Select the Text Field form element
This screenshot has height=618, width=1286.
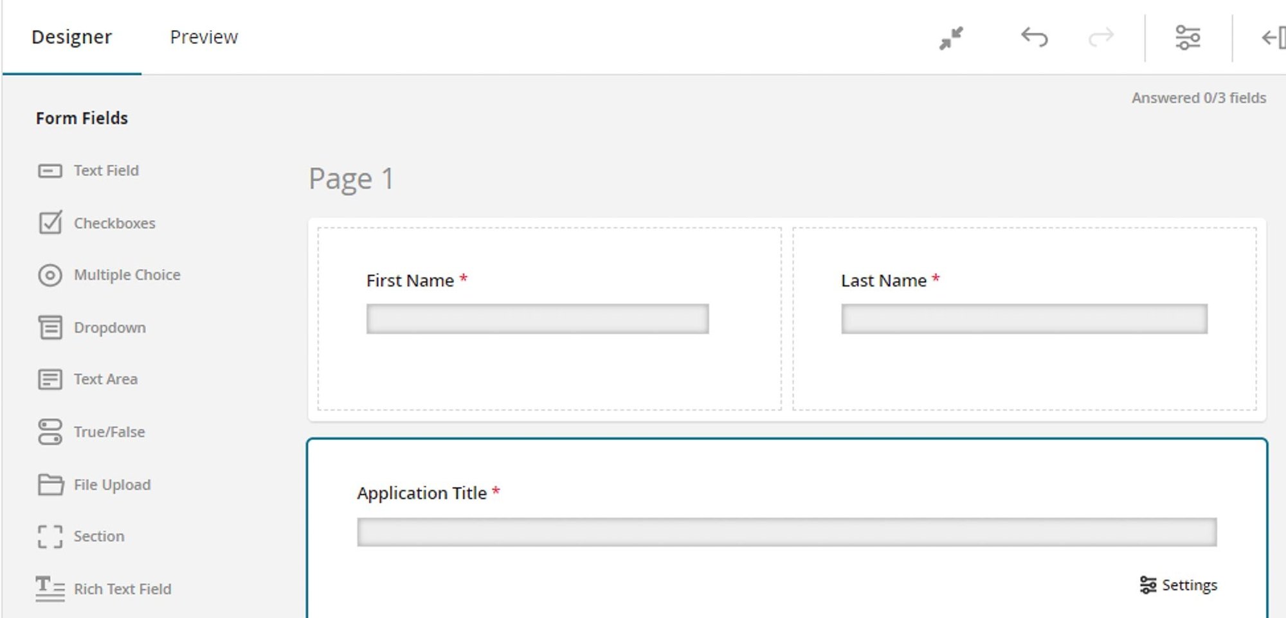pyautogui.click(x=106, y=170)
